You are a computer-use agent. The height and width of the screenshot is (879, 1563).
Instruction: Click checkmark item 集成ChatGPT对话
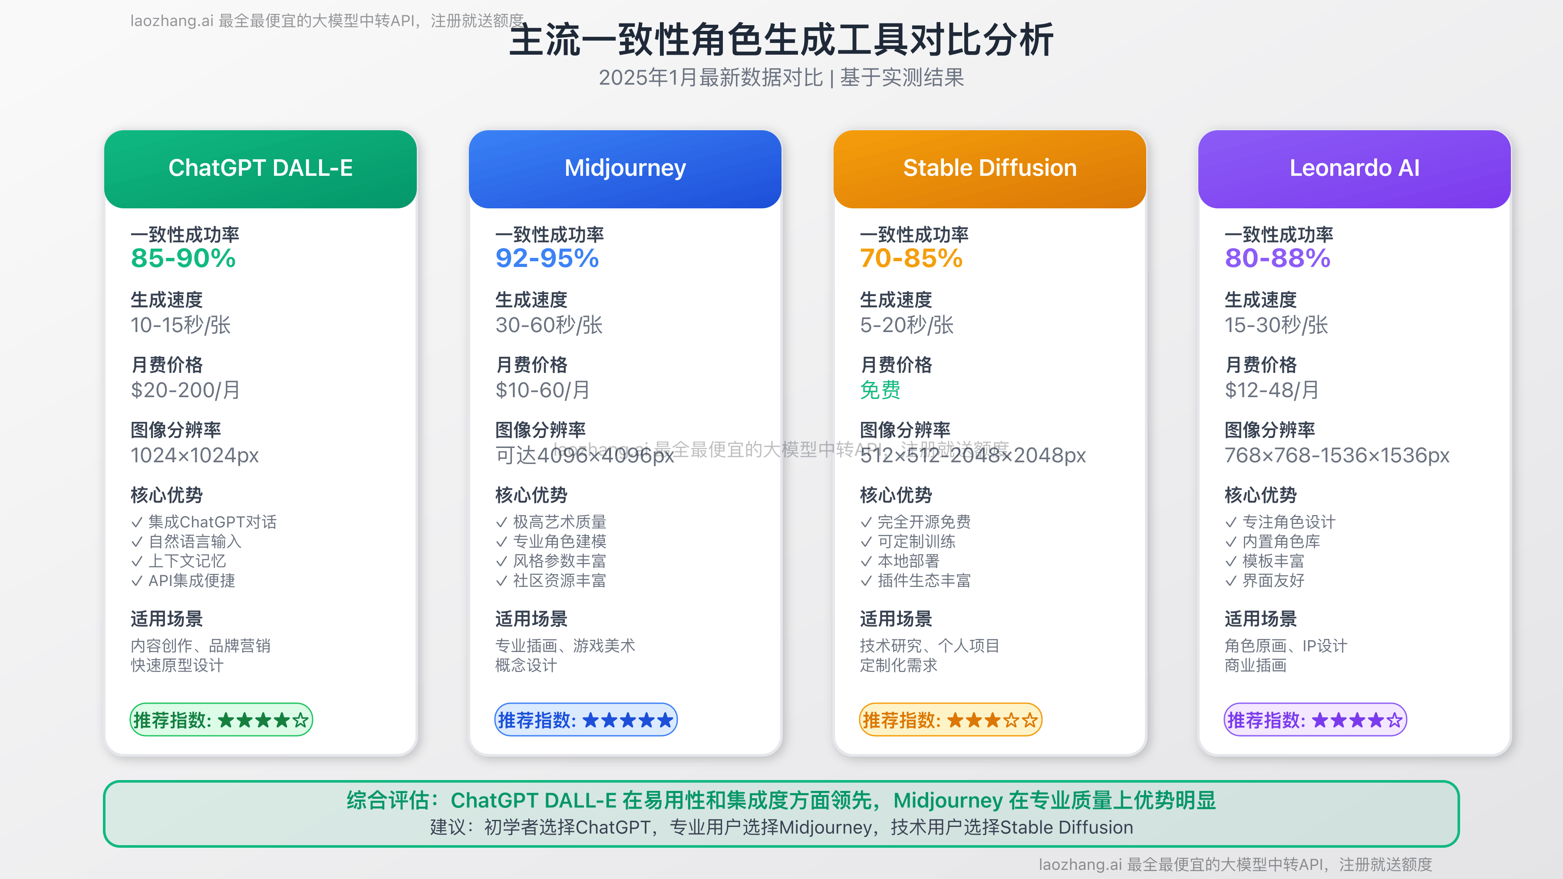tap(204, 522)
